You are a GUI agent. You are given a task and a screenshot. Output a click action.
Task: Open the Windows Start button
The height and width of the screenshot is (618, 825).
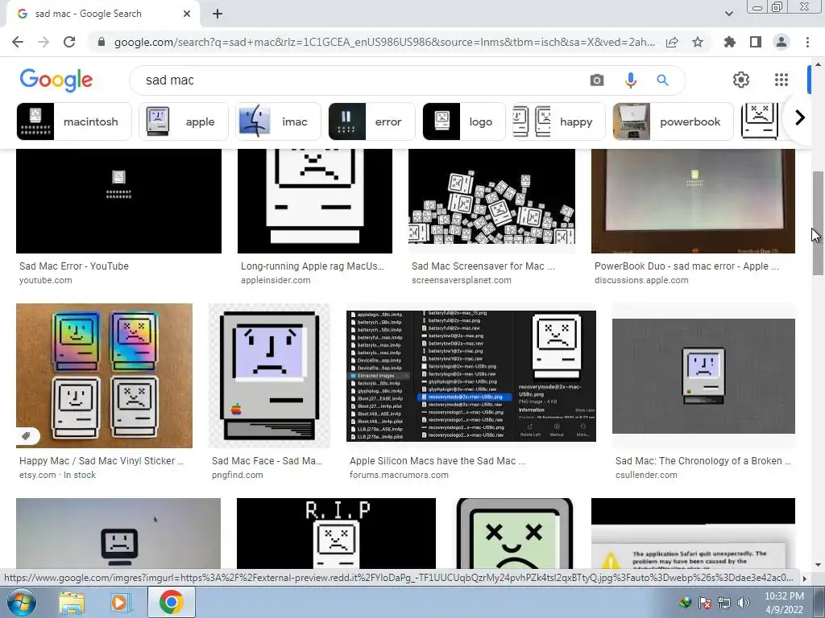point(21,602)
